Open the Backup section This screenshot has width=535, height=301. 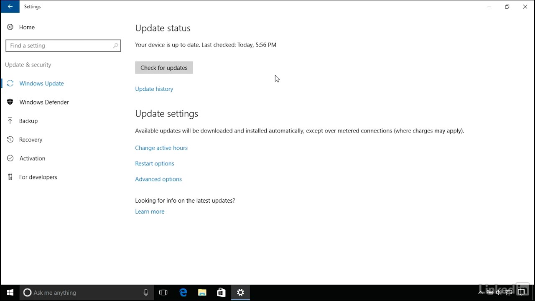click(x=28, y=121)
